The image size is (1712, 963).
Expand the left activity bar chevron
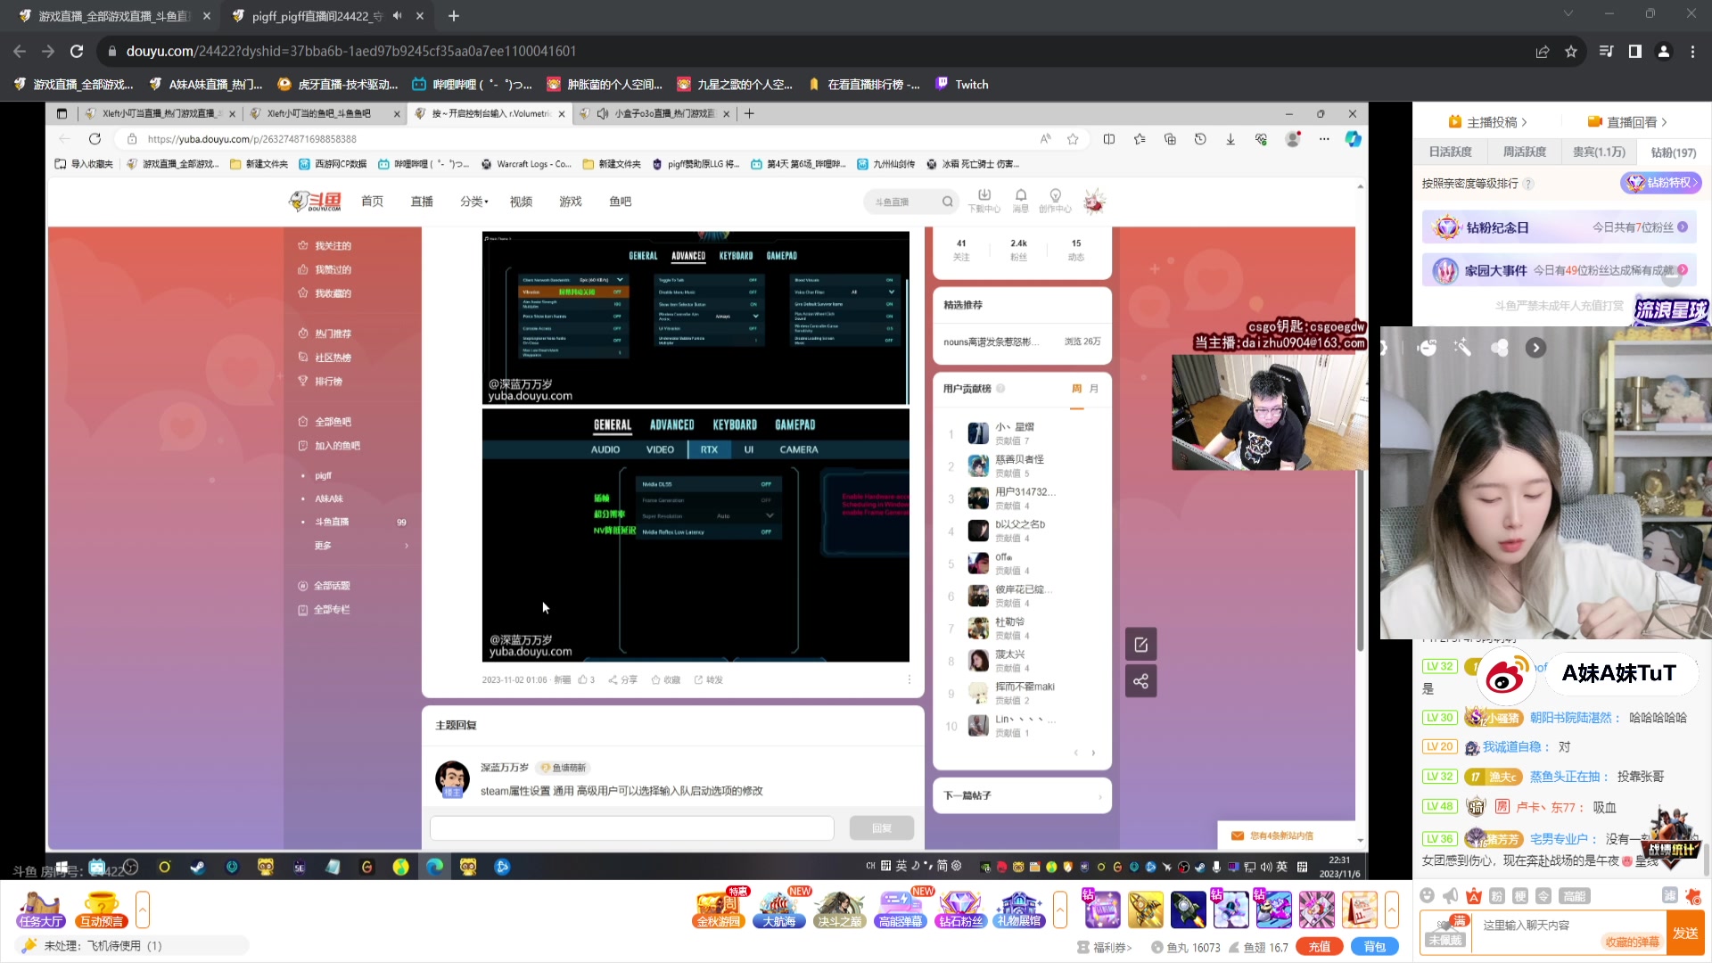143,909
